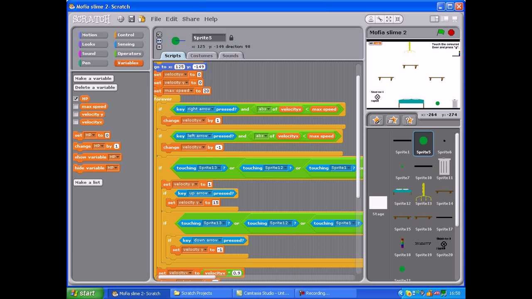The image size is (532, 299).
Task: Select the delete scissors tool
Action: [379, 19]
